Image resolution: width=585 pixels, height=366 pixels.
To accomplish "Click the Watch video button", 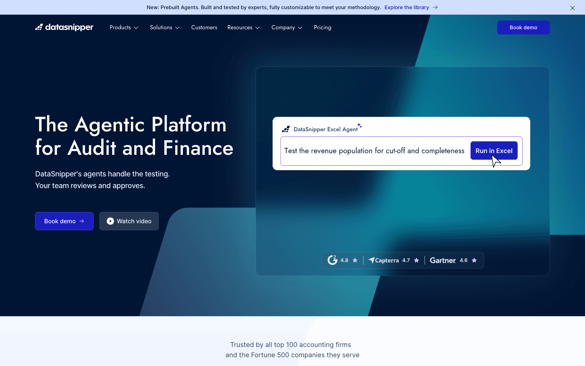I will pyautogui.click(x=129, y=221).
